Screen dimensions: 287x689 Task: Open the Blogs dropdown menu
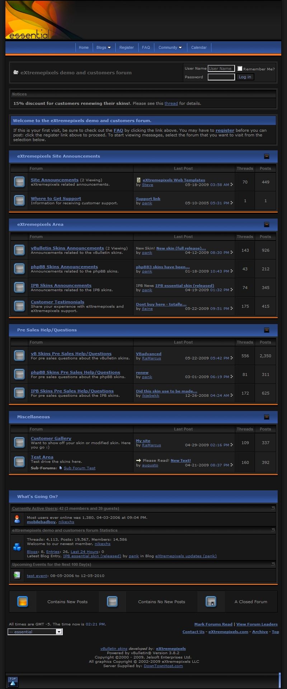[104, 47]
